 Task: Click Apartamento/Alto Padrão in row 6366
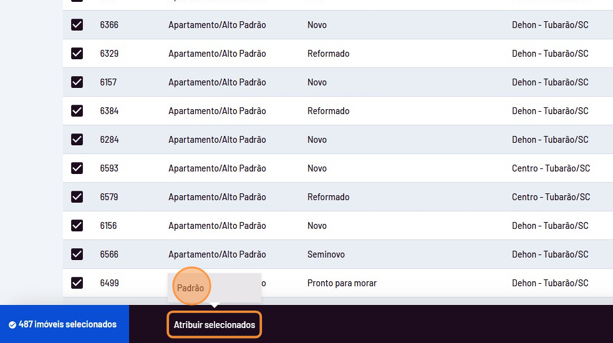pyautogui.click(x=217, y=25)
